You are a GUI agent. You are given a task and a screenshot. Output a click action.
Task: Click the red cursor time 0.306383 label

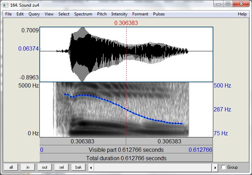point(126,23)
